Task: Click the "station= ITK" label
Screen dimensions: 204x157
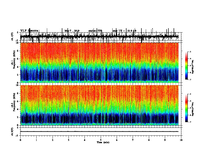Action: [95, 31]
